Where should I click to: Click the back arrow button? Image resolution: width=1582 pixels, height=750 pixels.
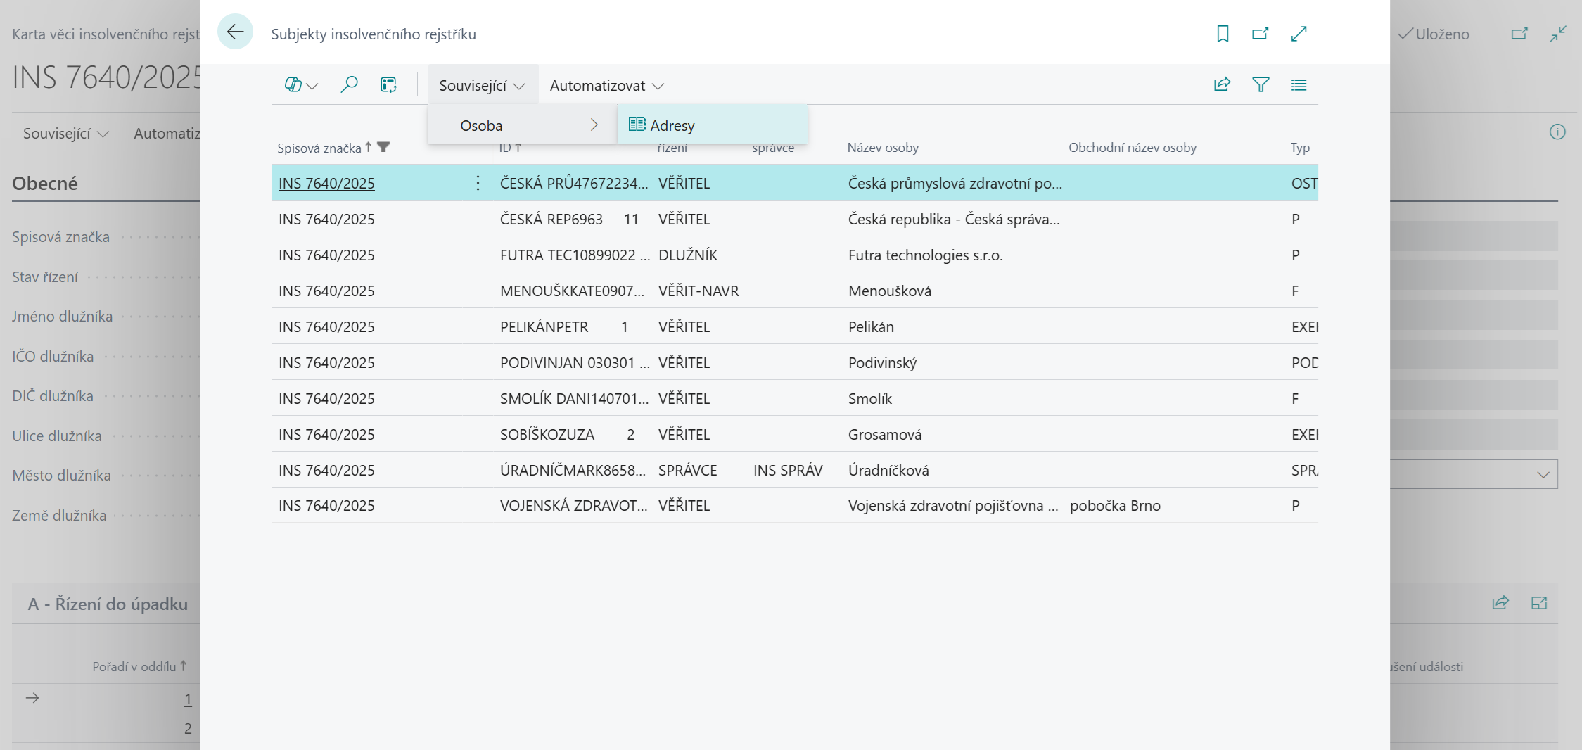pos(235,32)
